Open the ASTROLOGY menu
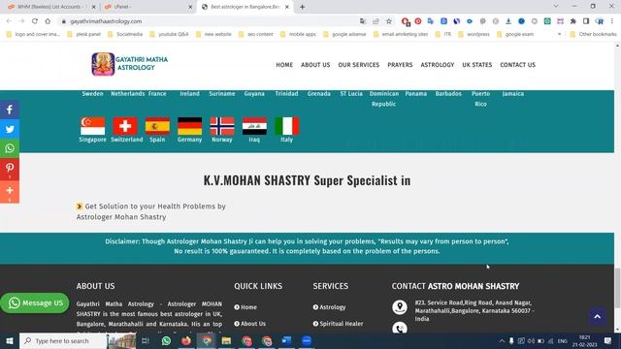Screen dimensions: 621x349 click(438, 65)
